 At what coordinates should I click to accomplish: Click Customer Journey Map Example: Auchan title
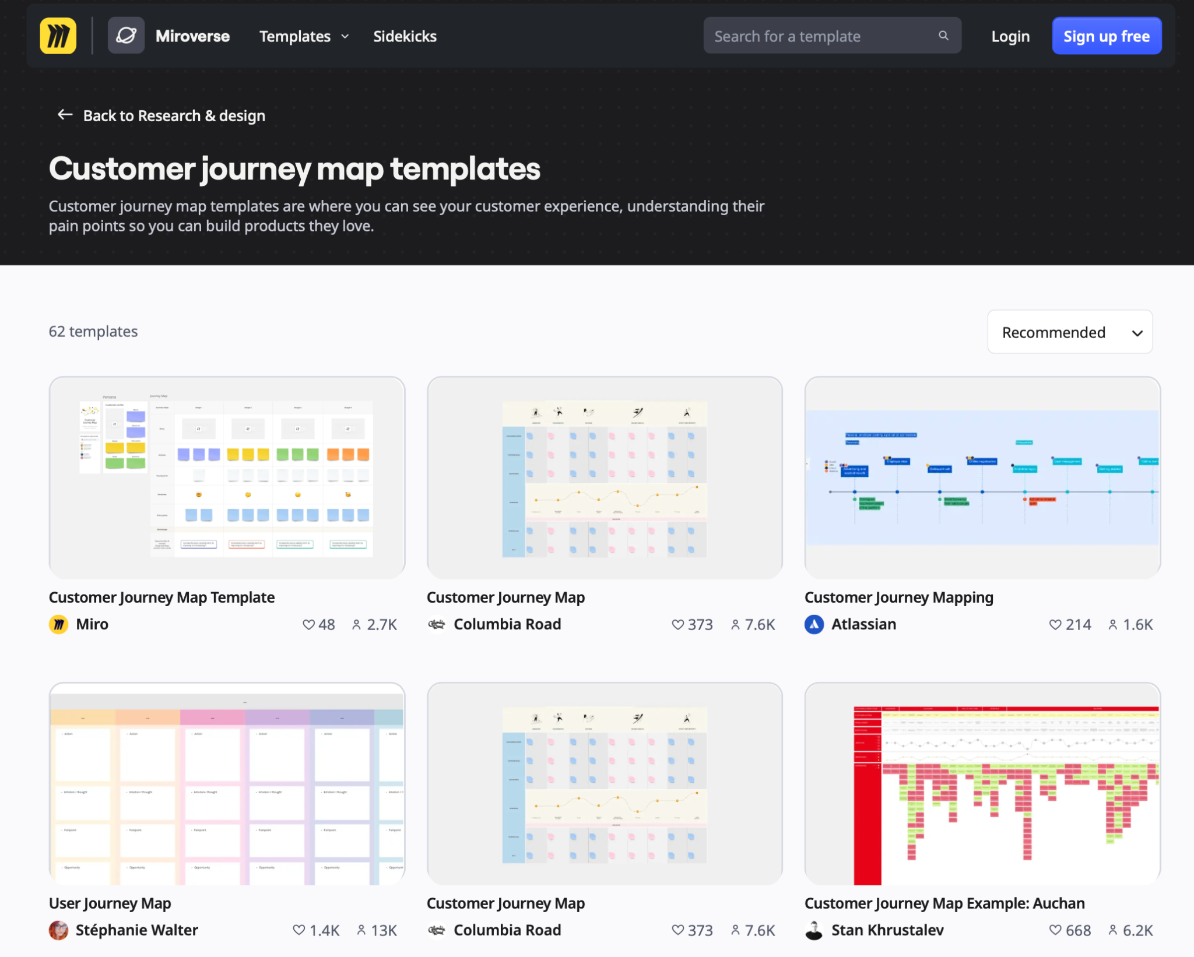tap(944, 903)
